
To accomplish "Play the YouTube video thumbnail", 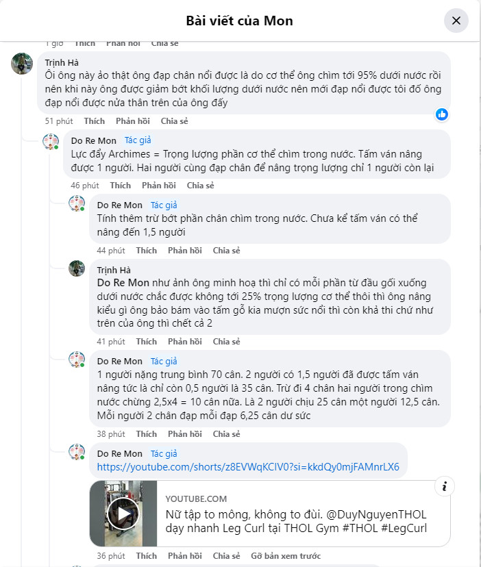I will pos(123,514).
